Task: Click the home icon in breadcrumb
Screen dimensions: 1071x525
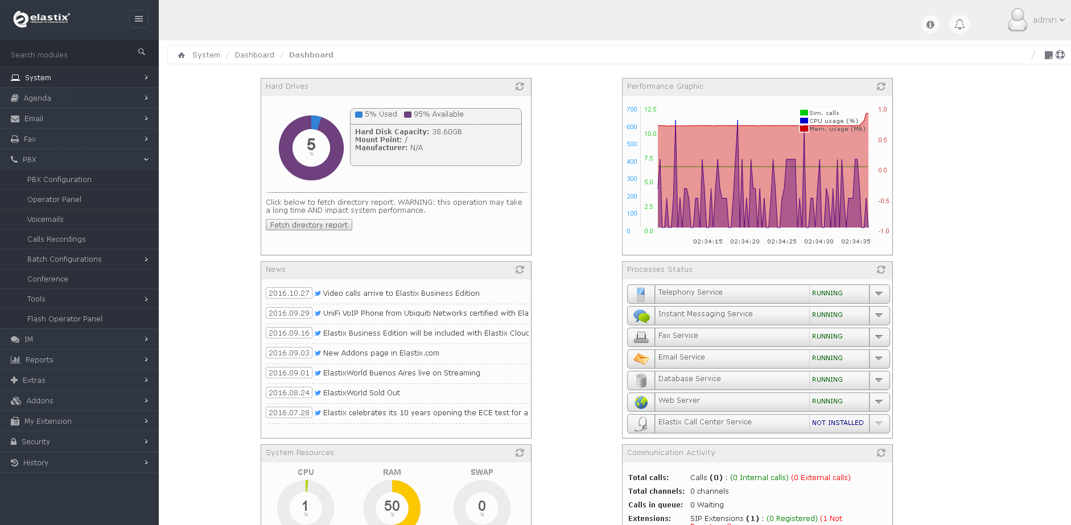Action: (x=182, y=55)
